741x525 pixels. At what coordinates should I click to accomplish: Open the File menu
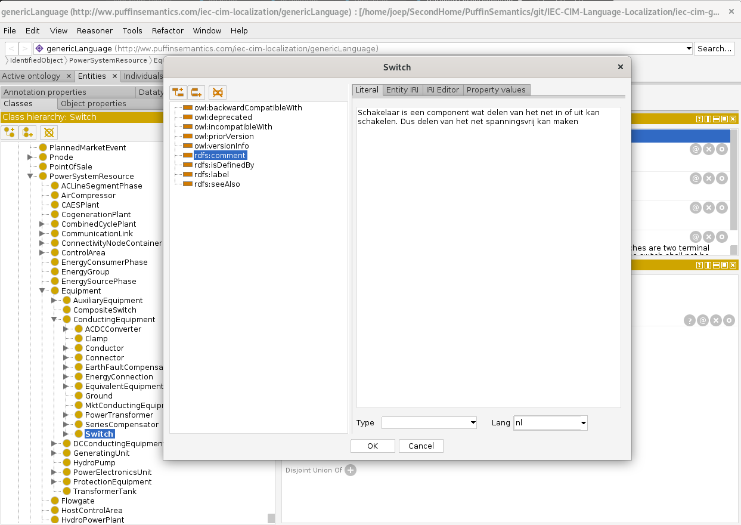point(10,30)
